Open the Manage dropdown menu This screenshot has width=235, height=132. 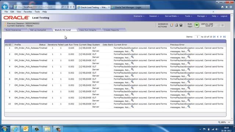click(202, 16)
